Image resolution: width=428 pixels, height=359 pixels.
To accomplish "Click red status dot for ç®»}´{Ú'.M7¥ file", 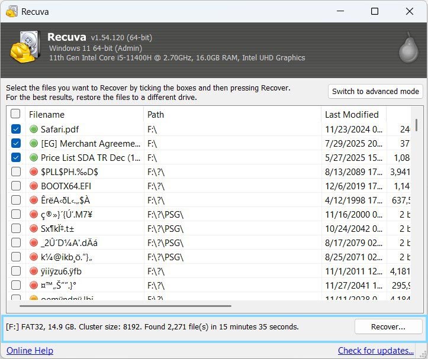I will point(34,214).
